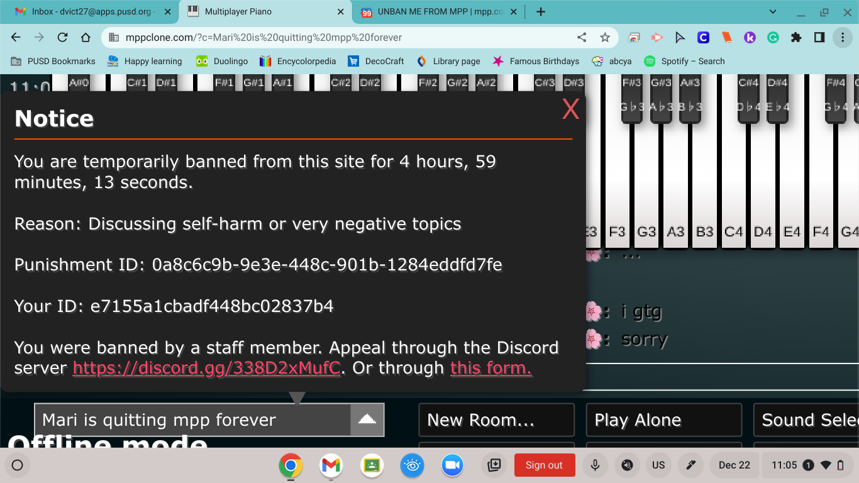The image size is (859, 483).
Task: Bookmark this page with star icon
Action: coord(604,38)
